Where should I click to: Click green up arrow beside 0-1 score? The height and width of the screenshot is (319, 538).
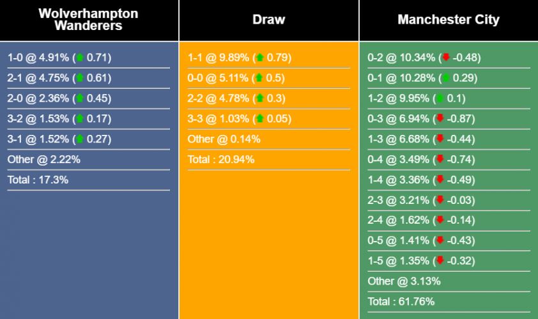[446, 78]
